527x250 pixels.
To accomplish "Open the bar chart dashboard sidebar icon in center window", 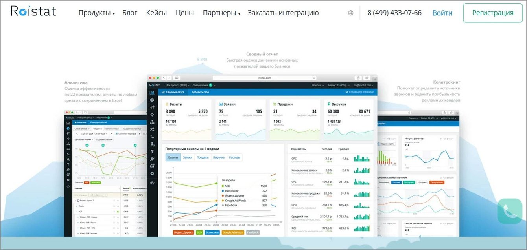I will [x=152, y=93].
